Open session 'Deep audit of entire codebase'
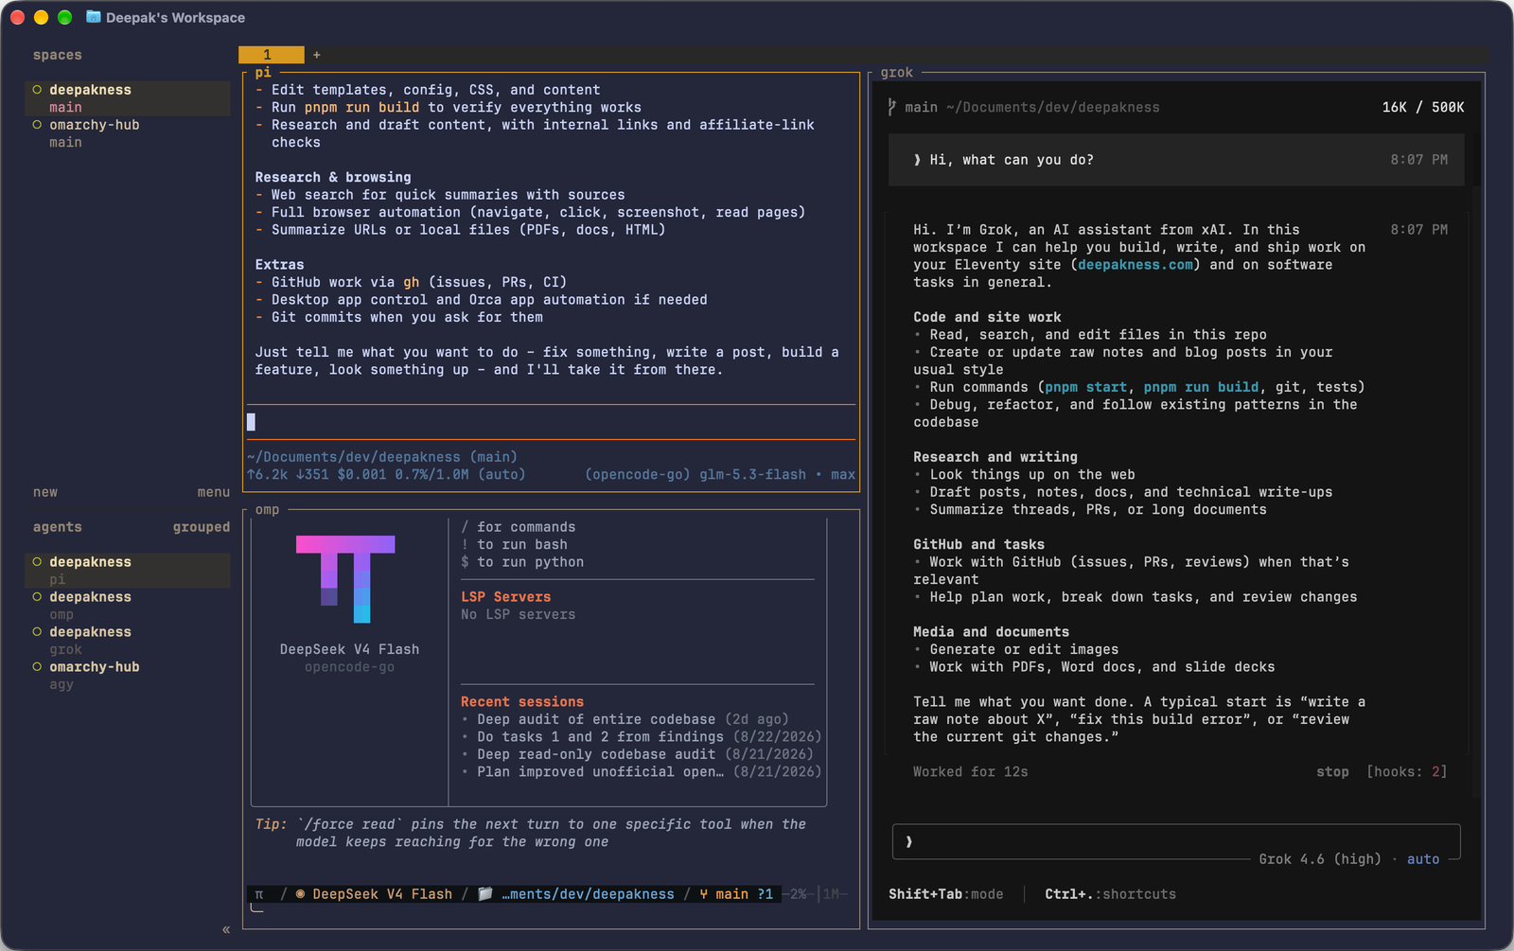 pyautogui.click(x=633, y=719)
